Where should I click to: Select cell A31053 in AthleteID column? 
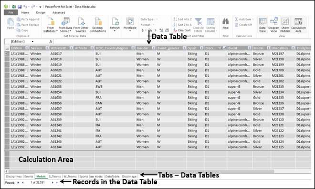point(62,86)
